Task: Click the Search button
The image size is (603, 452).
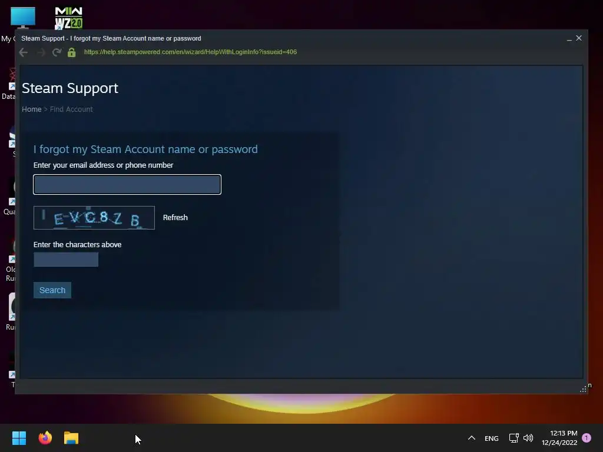Action: click(52, 290)
